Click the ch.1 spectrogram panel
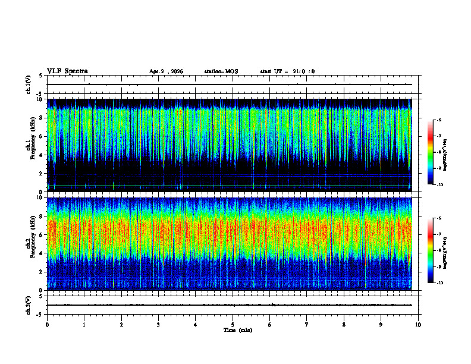The image size is (471, 364). (229, 145)
